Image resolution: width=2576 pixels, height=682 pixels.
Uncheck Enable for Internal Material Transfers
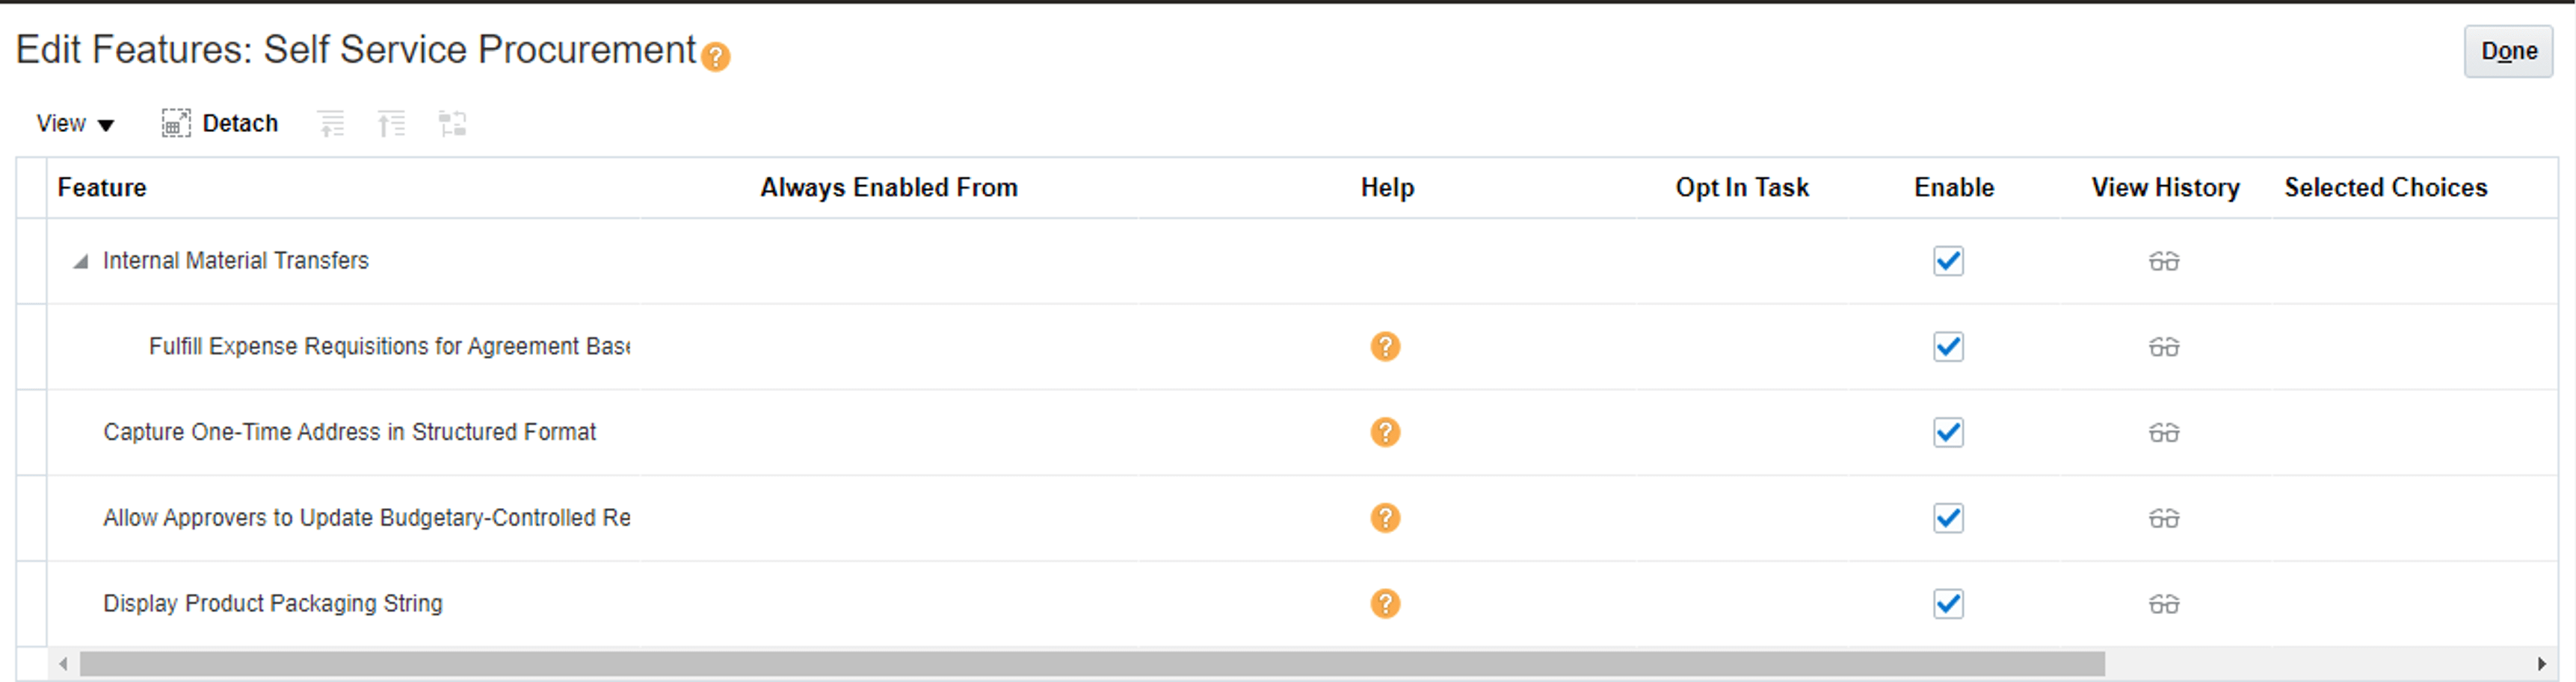pos(1948,260)
